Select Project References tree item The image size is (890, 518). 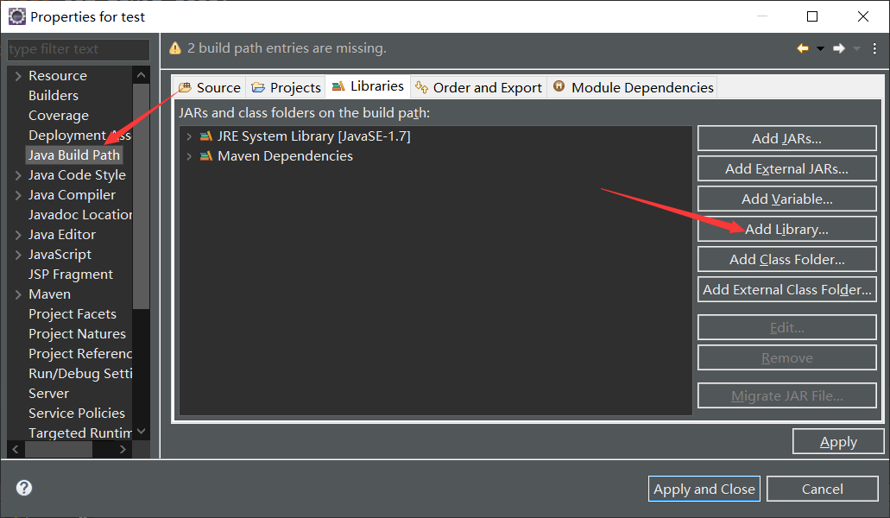pyautogui.click(x=79, y=353)
